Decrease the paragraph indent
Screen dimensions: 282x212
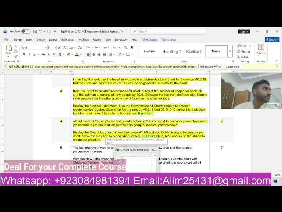[115, 48]
